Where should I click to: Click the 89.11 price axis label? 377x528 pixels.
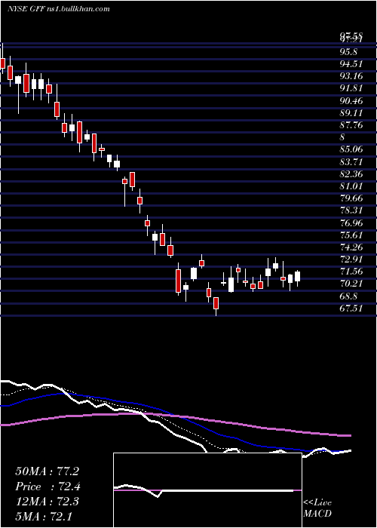coord(351,113)
